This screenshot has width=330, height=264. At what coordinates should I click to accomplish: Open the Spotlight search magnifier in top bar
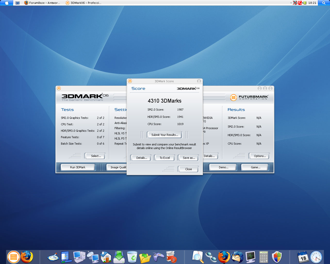[324, 3]
